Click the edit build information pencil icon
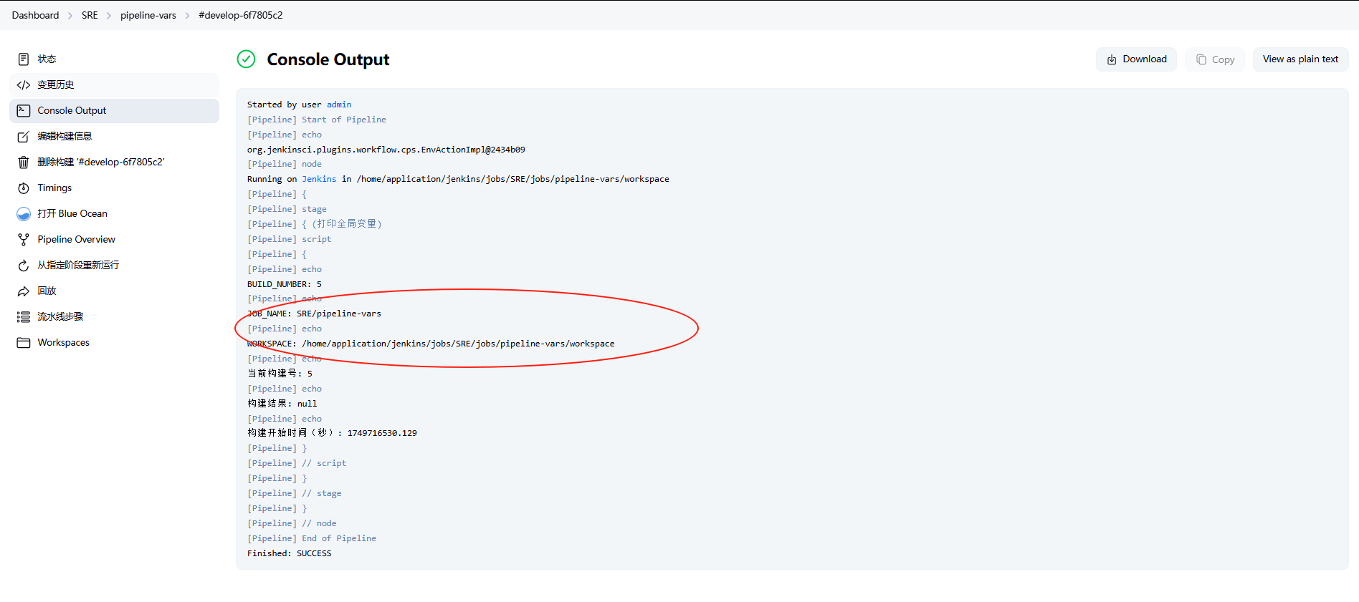Viewport: 1359px width, 602px height. 24,136
